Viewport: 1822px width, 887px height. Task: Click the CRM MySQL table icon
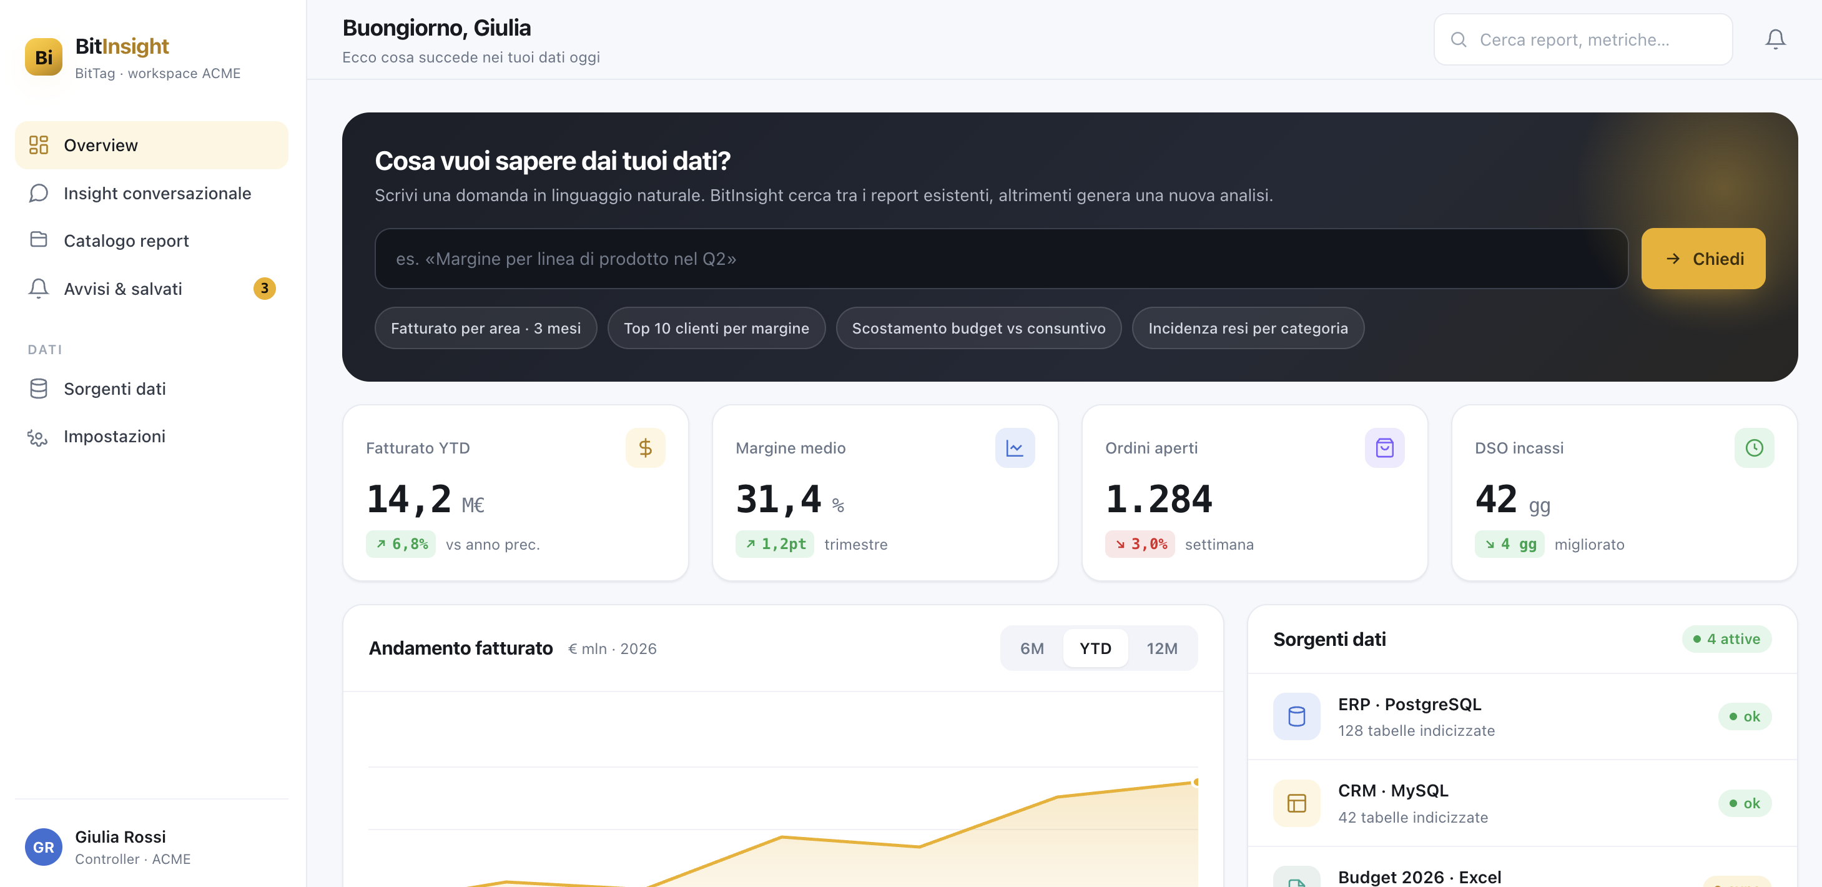coord(1296,803)
